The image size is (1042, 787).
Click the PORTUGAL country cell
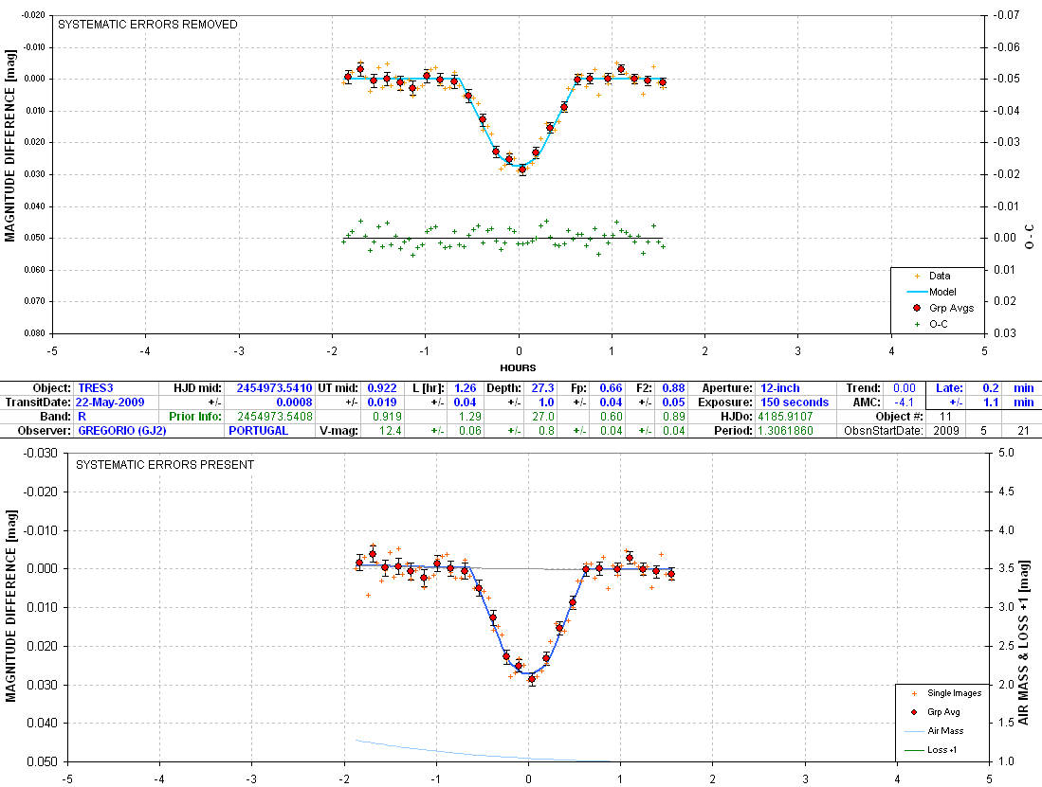[259, 430]
